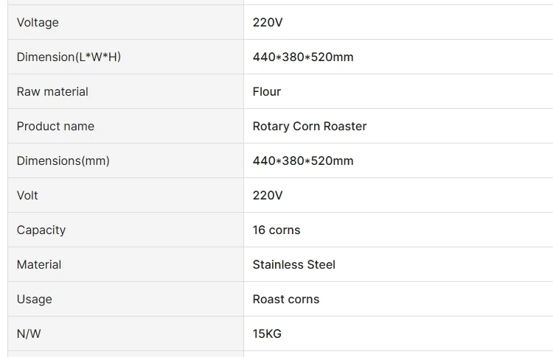The width and height of the screenshot is (553, 357).
Task: Click the Volt label cell
Action: [27, 195]
